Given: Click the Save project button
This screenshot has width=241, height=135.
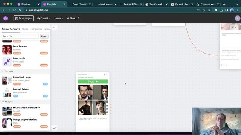Looking at the screenshot, I should point(23,18).
